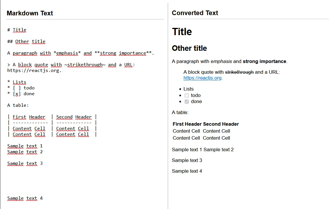Select the 'Converted Text' panel heading
Screen dimensions: 330x209
[195, 13]
